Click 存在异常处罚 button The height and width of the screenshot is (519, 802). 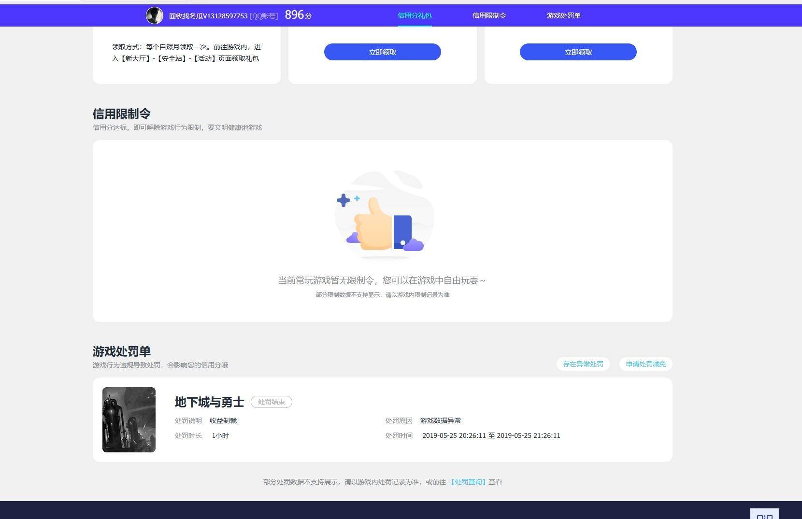coord(583,364)
